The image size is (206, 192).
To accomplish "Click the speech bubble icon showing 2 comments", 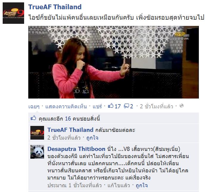I will (127, 106).
